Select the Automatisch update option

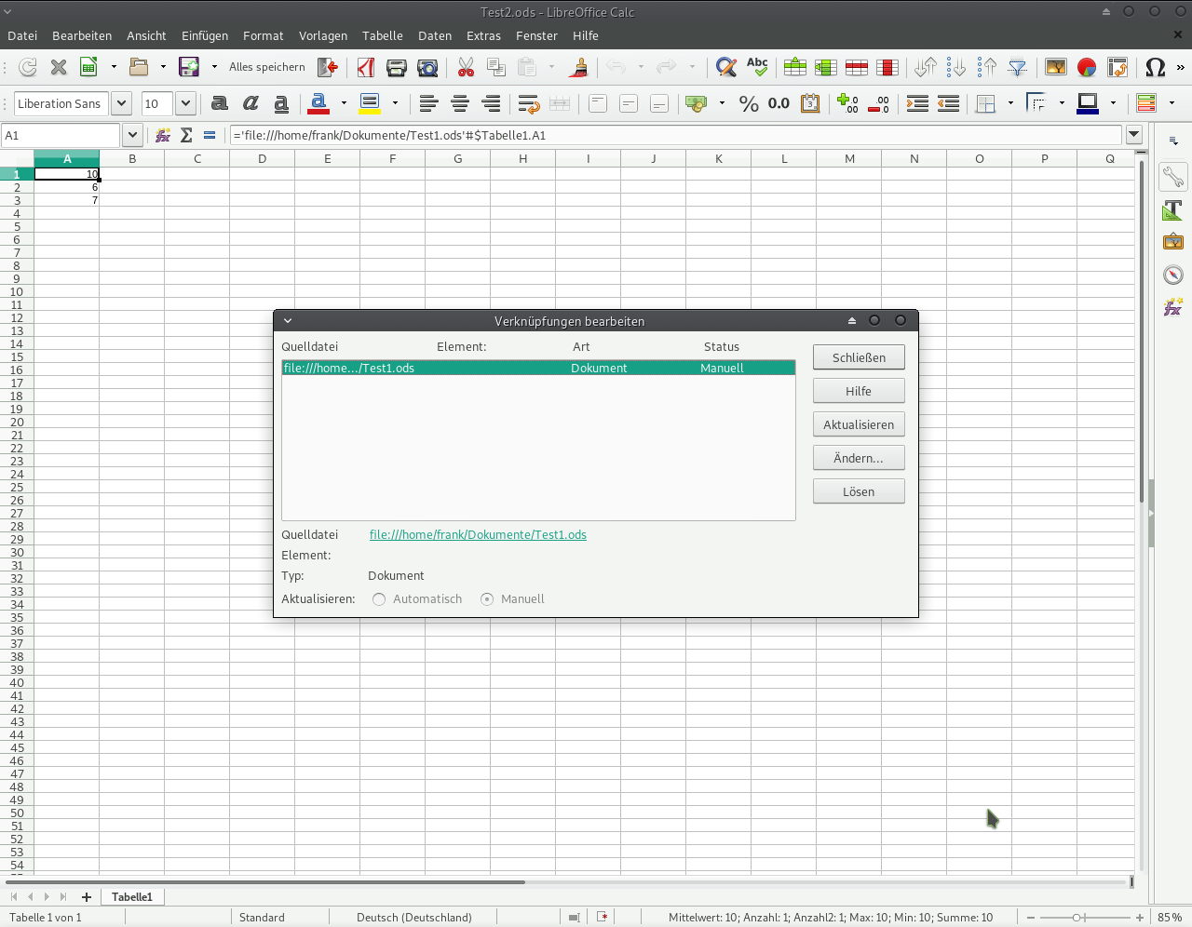point(379,599)
